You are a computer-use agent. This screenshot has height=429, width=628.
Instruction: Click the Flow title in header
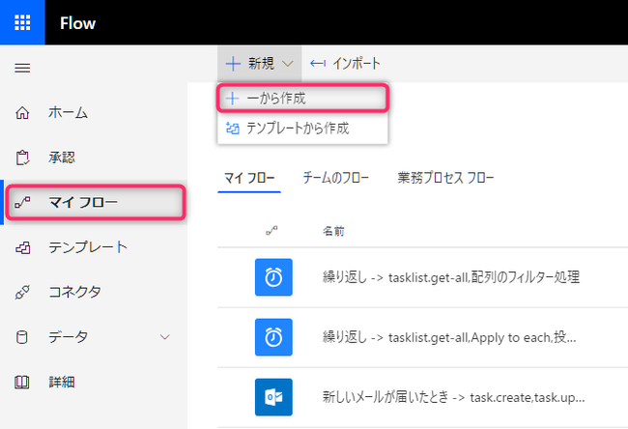click(77, 23)
